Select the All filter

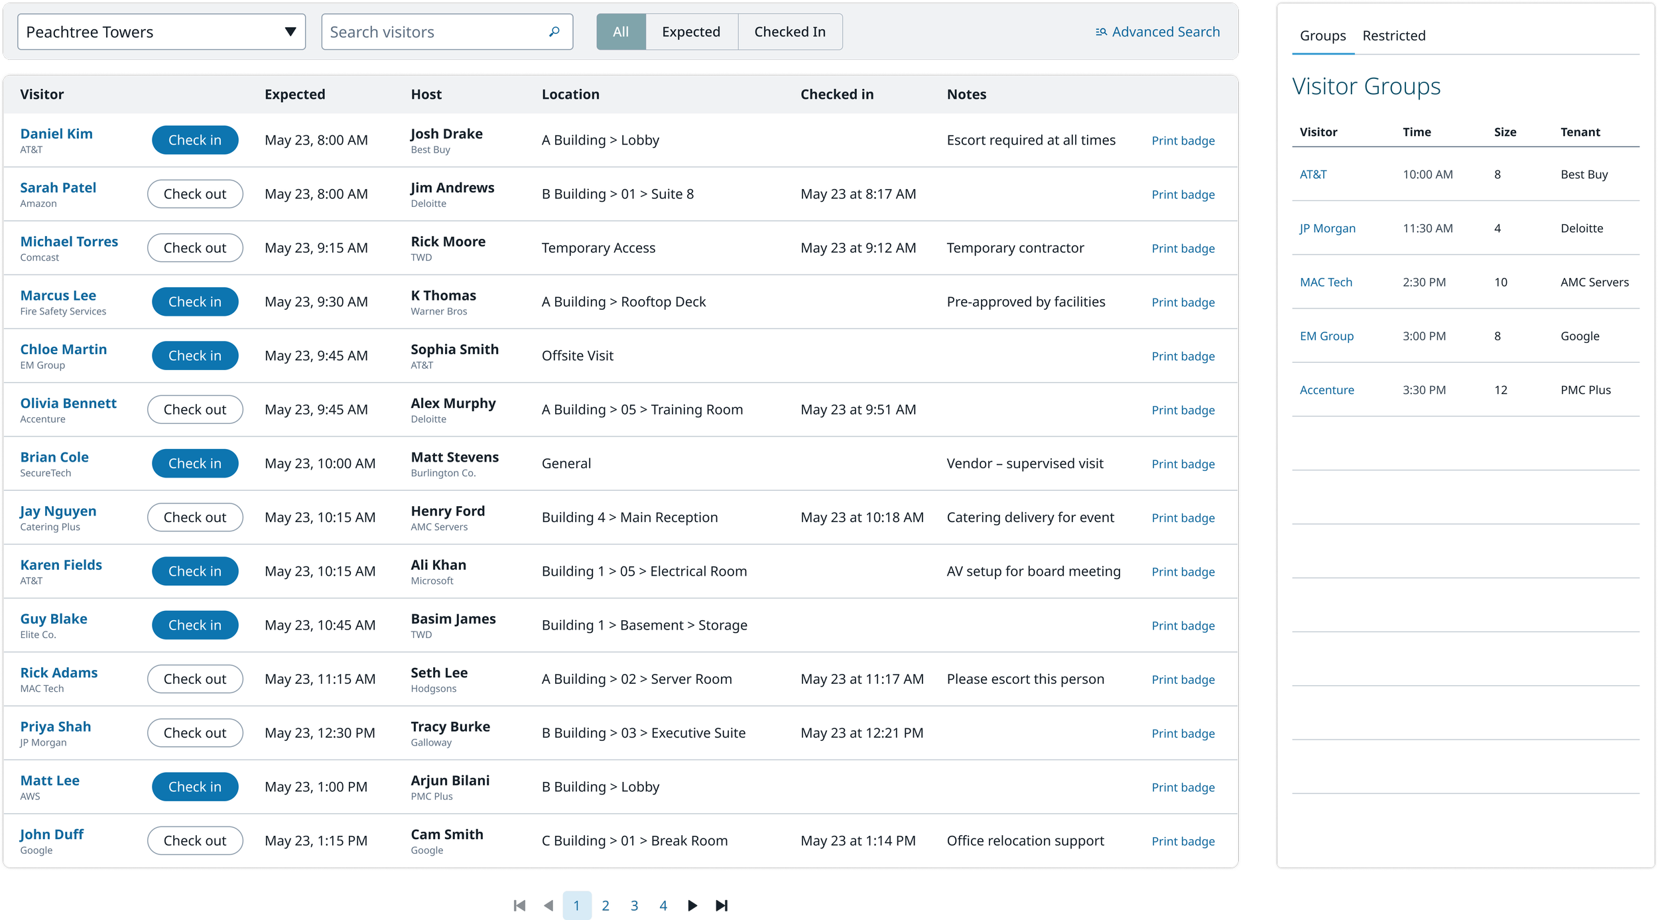[621, 32]
